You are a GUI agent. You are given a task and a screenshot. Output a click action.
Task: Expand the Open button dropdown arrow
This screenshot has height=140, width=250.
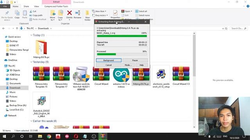click(131, 11)
